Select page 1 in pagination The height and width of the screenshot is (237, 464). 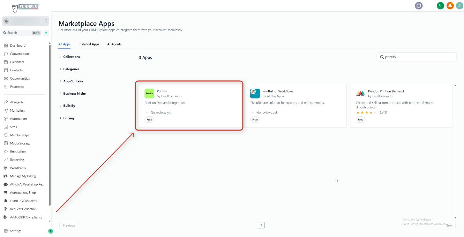tap(261, 225)
